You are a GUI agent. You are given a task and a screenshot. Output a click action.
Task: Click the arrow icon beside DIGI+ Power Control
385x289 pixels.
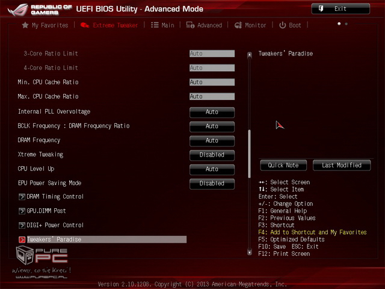click(22, 225)
